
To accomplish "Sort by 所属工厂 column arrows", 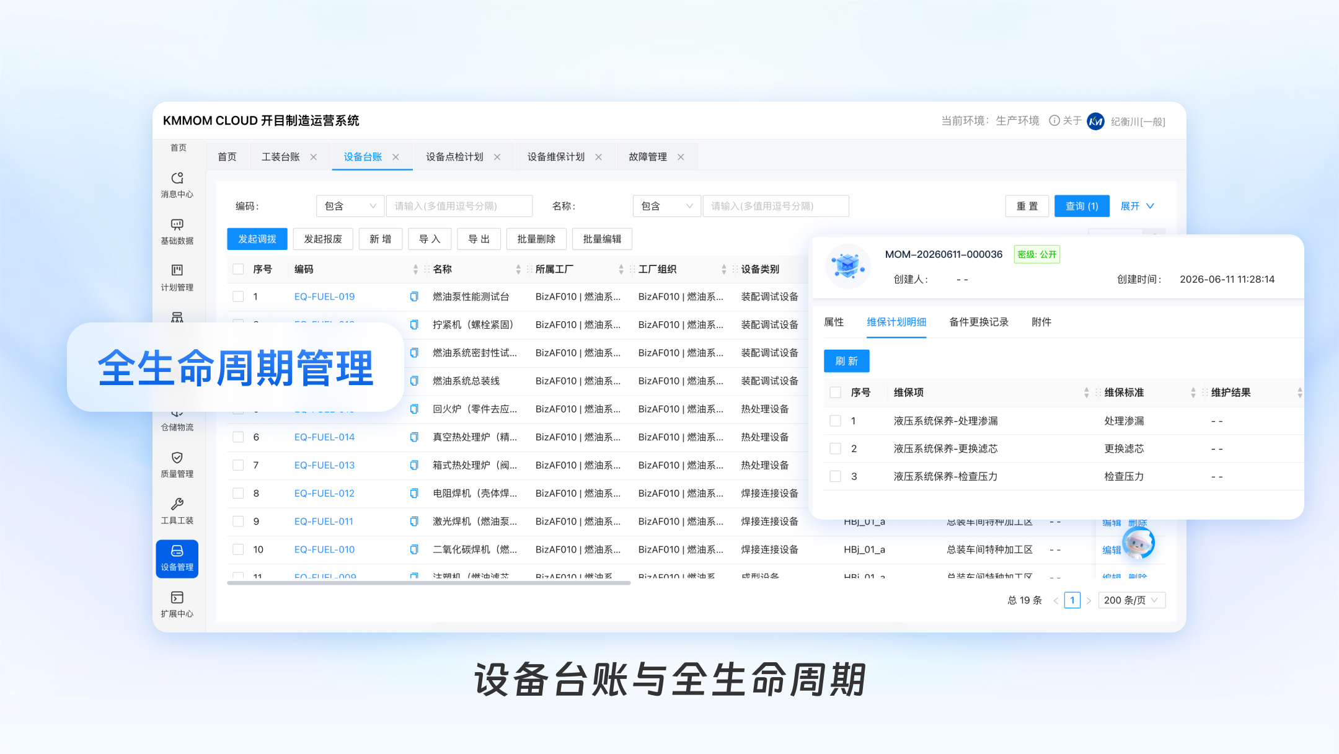I will (621, 269).
